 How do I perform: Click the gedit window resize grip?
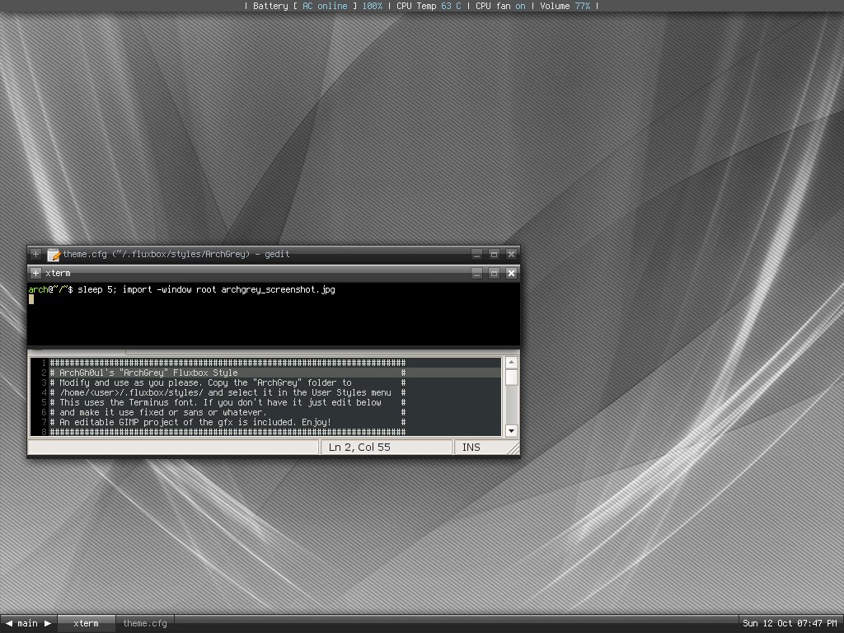pos(513,448)
